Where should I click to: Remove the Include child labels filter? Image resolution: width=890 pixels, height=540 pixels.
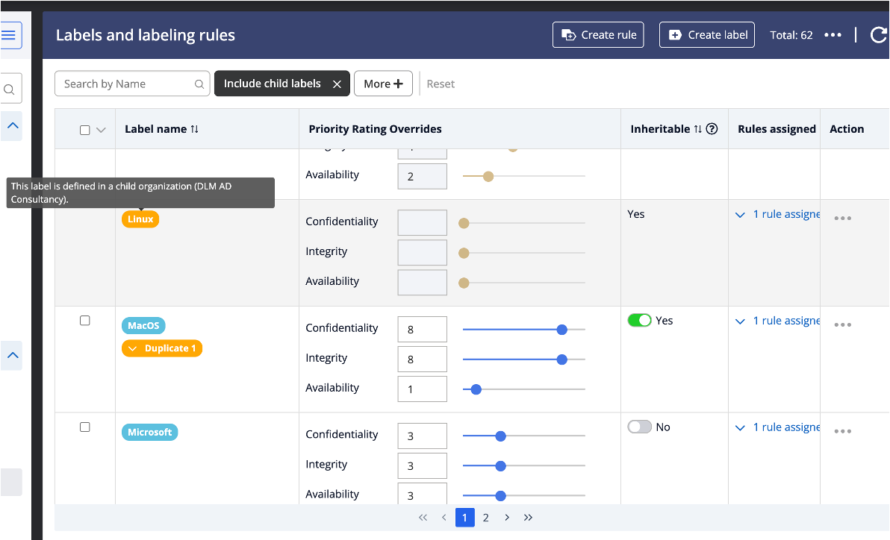(x=337, y=84)
